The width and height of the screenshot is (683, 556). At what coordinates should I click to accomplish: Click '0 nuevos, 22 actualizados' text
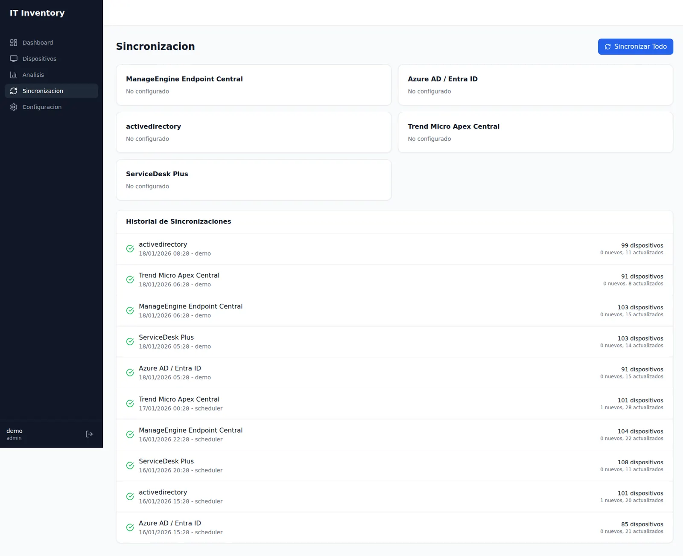(x=632, y=438)
